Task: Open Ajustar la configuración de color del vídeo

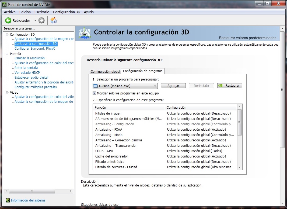Action: click(x=44, y=97)
